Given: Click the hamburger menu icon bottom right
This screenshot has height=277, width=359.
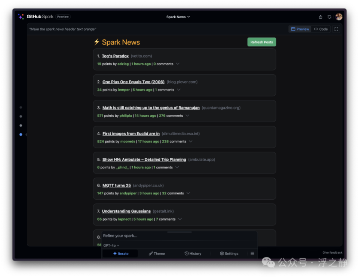Looking at the screenshot, I should pos(252,253).
